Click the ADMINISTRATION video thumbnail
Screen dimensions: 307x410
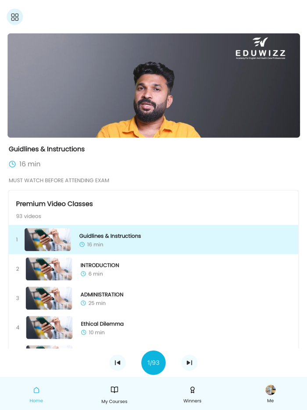click(49, 298)
